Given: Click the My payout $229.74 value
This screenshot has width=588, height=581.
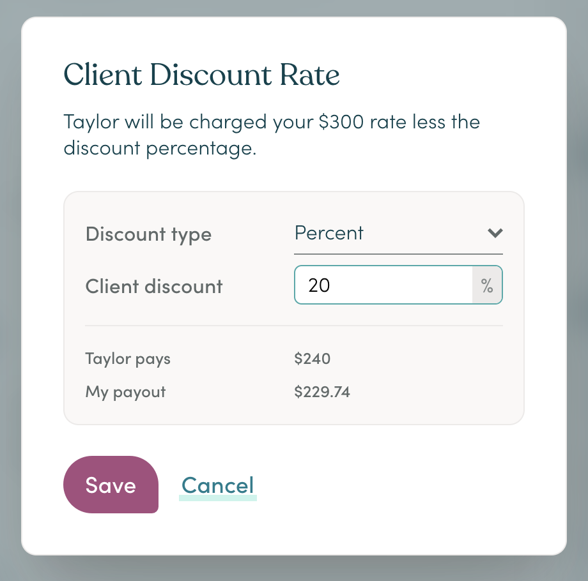Looking at the screenshot, I should pos(321,391).
